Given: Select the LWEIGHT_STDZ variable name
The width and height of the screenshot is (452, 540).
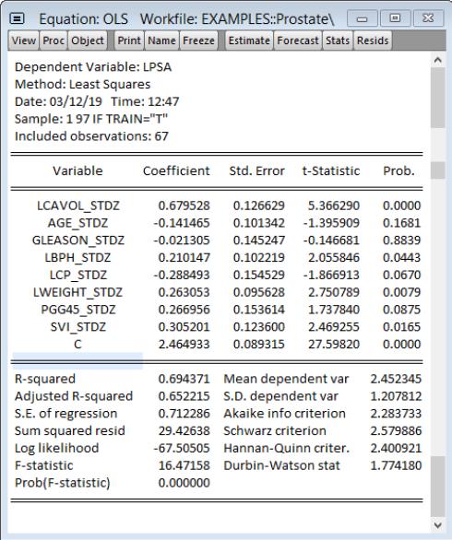Looking at the screenshot, I should click(x=77, y=292).
